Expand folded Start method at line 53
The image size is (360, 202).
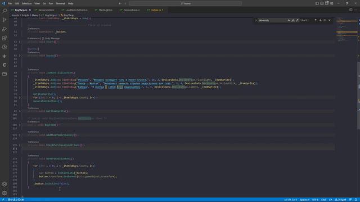(x=20, y=42)
